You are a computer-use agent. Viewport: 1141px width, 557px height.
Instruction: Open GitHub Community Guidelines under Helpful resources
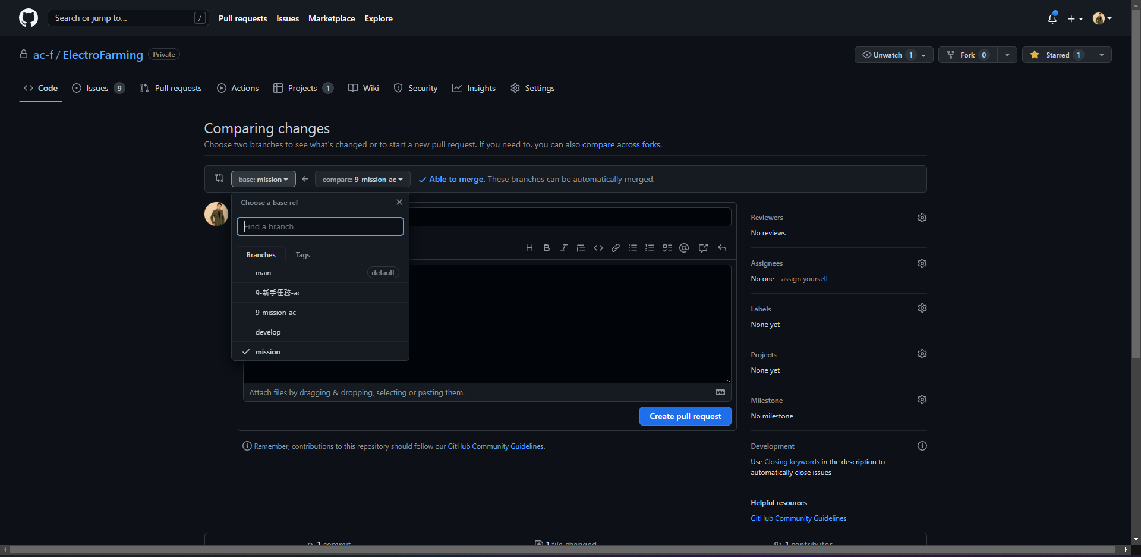point(798,518)
